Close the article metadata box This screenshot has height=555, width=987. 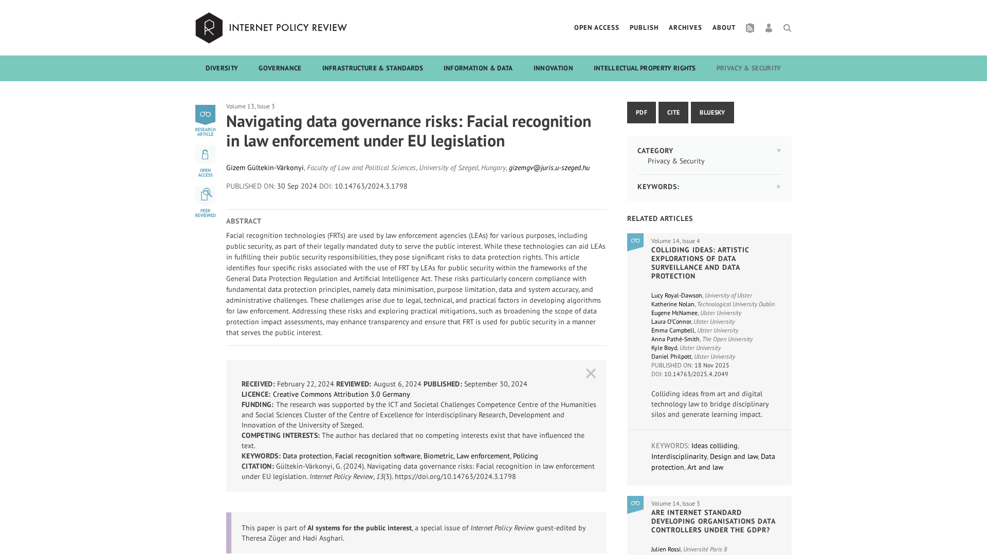coord(591,374)
